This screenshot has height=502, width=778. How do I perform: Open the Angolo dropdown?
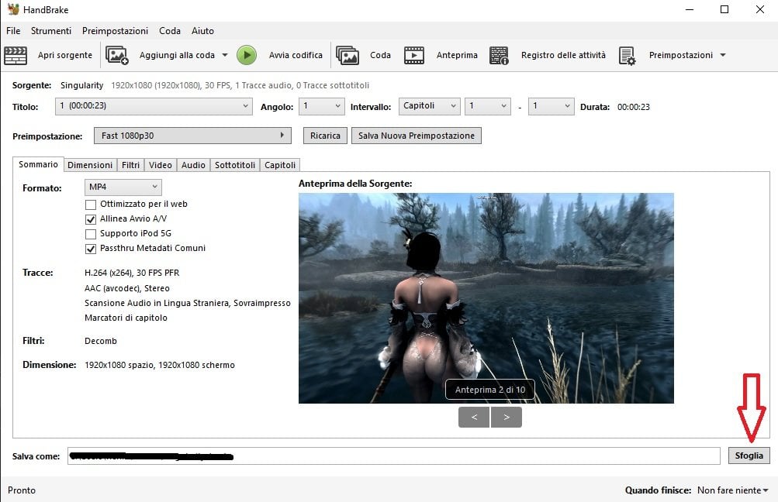click(x=322, y=106)
